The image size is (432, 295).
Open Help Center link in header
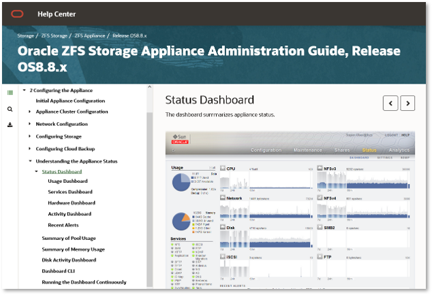(x=57, y=14)
